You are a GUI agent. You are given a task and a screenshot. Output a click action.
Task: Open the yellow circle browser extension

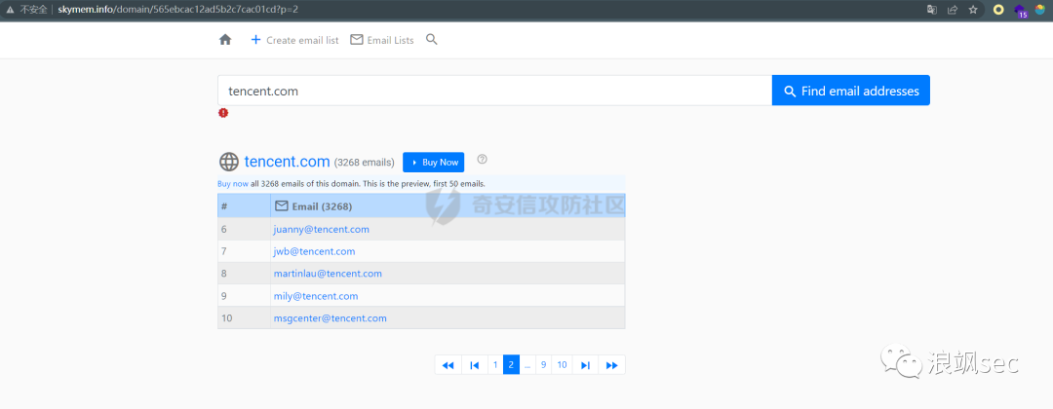(x=998, y=10)
